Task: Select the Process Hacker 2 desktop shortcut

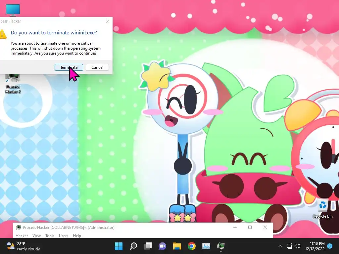Action: coord(13,84)
